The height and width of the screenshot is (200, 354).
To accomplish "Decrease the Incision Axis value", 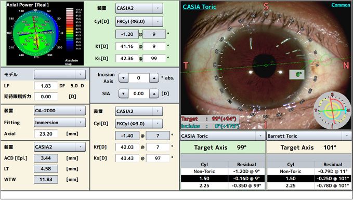I will (x=123, y=78).
